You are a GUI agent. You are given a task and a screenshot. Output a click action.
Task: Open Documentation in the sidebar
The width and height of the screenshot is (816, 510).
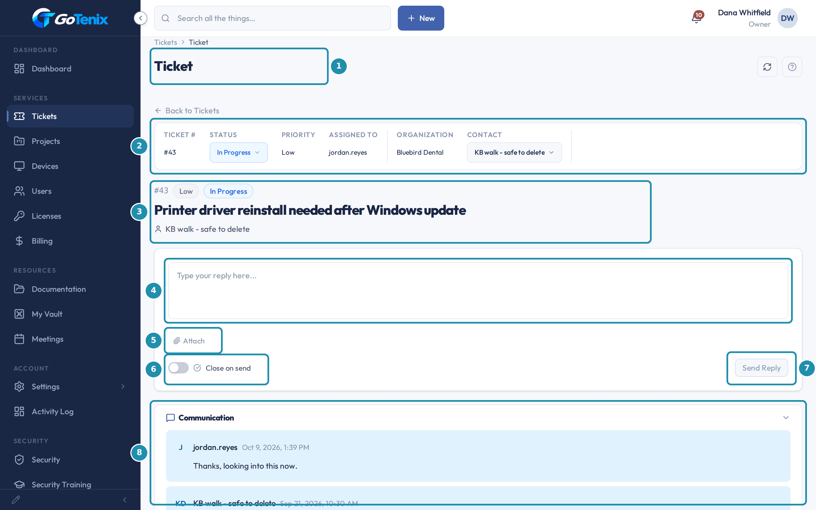point(70,289)
